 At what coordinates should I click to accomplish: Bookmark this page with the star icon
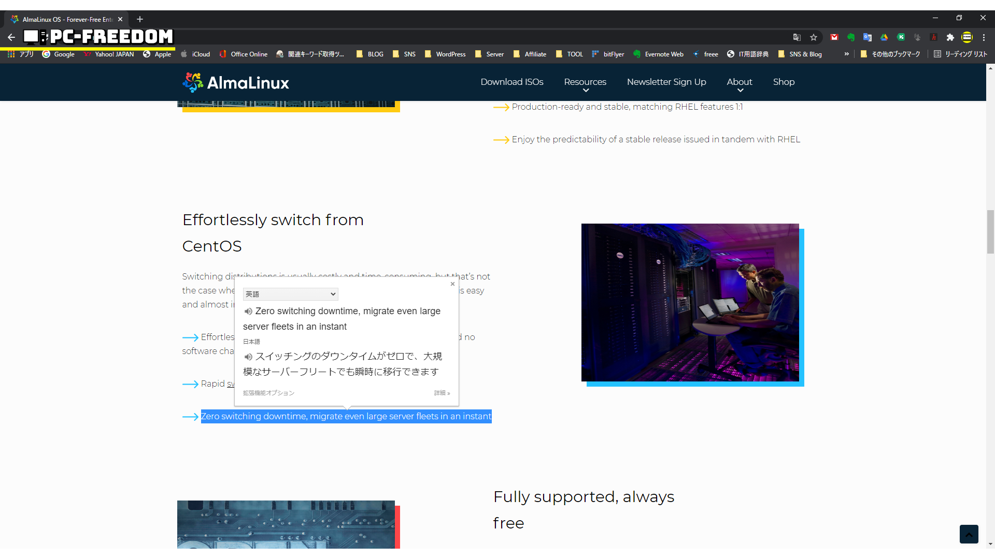coord(814,37)
